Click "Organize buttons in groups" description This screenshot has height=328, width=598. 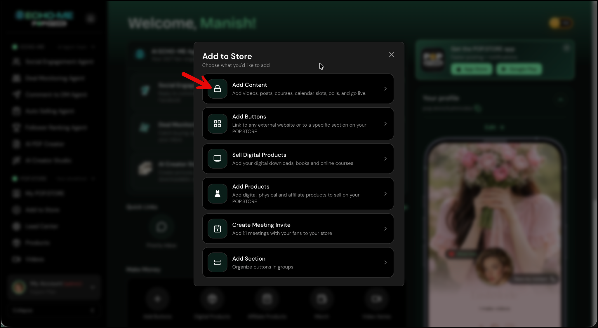263,267
